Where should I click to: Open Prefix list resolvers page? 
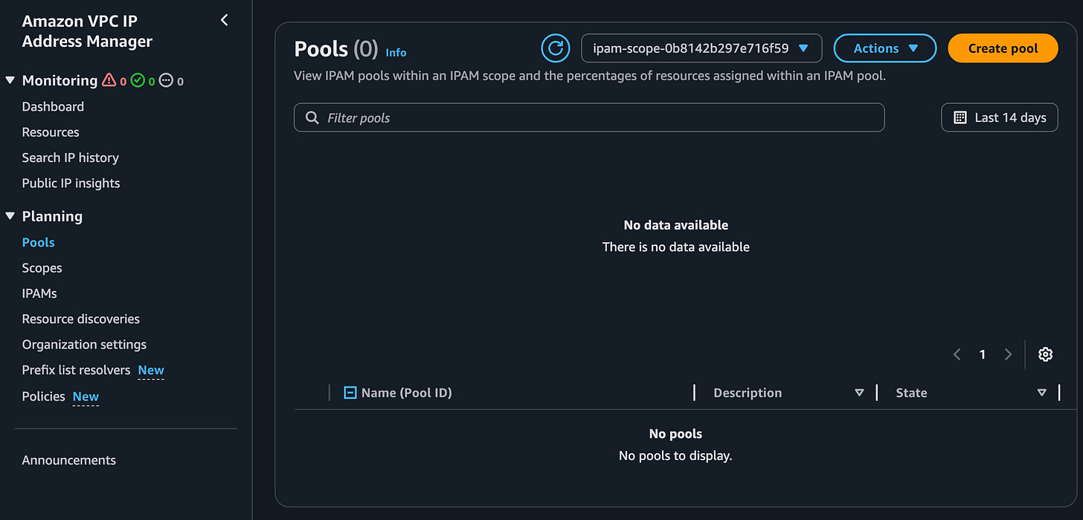(76, 370)
